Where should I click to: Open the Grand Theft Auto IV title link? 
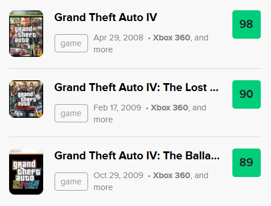106,18
